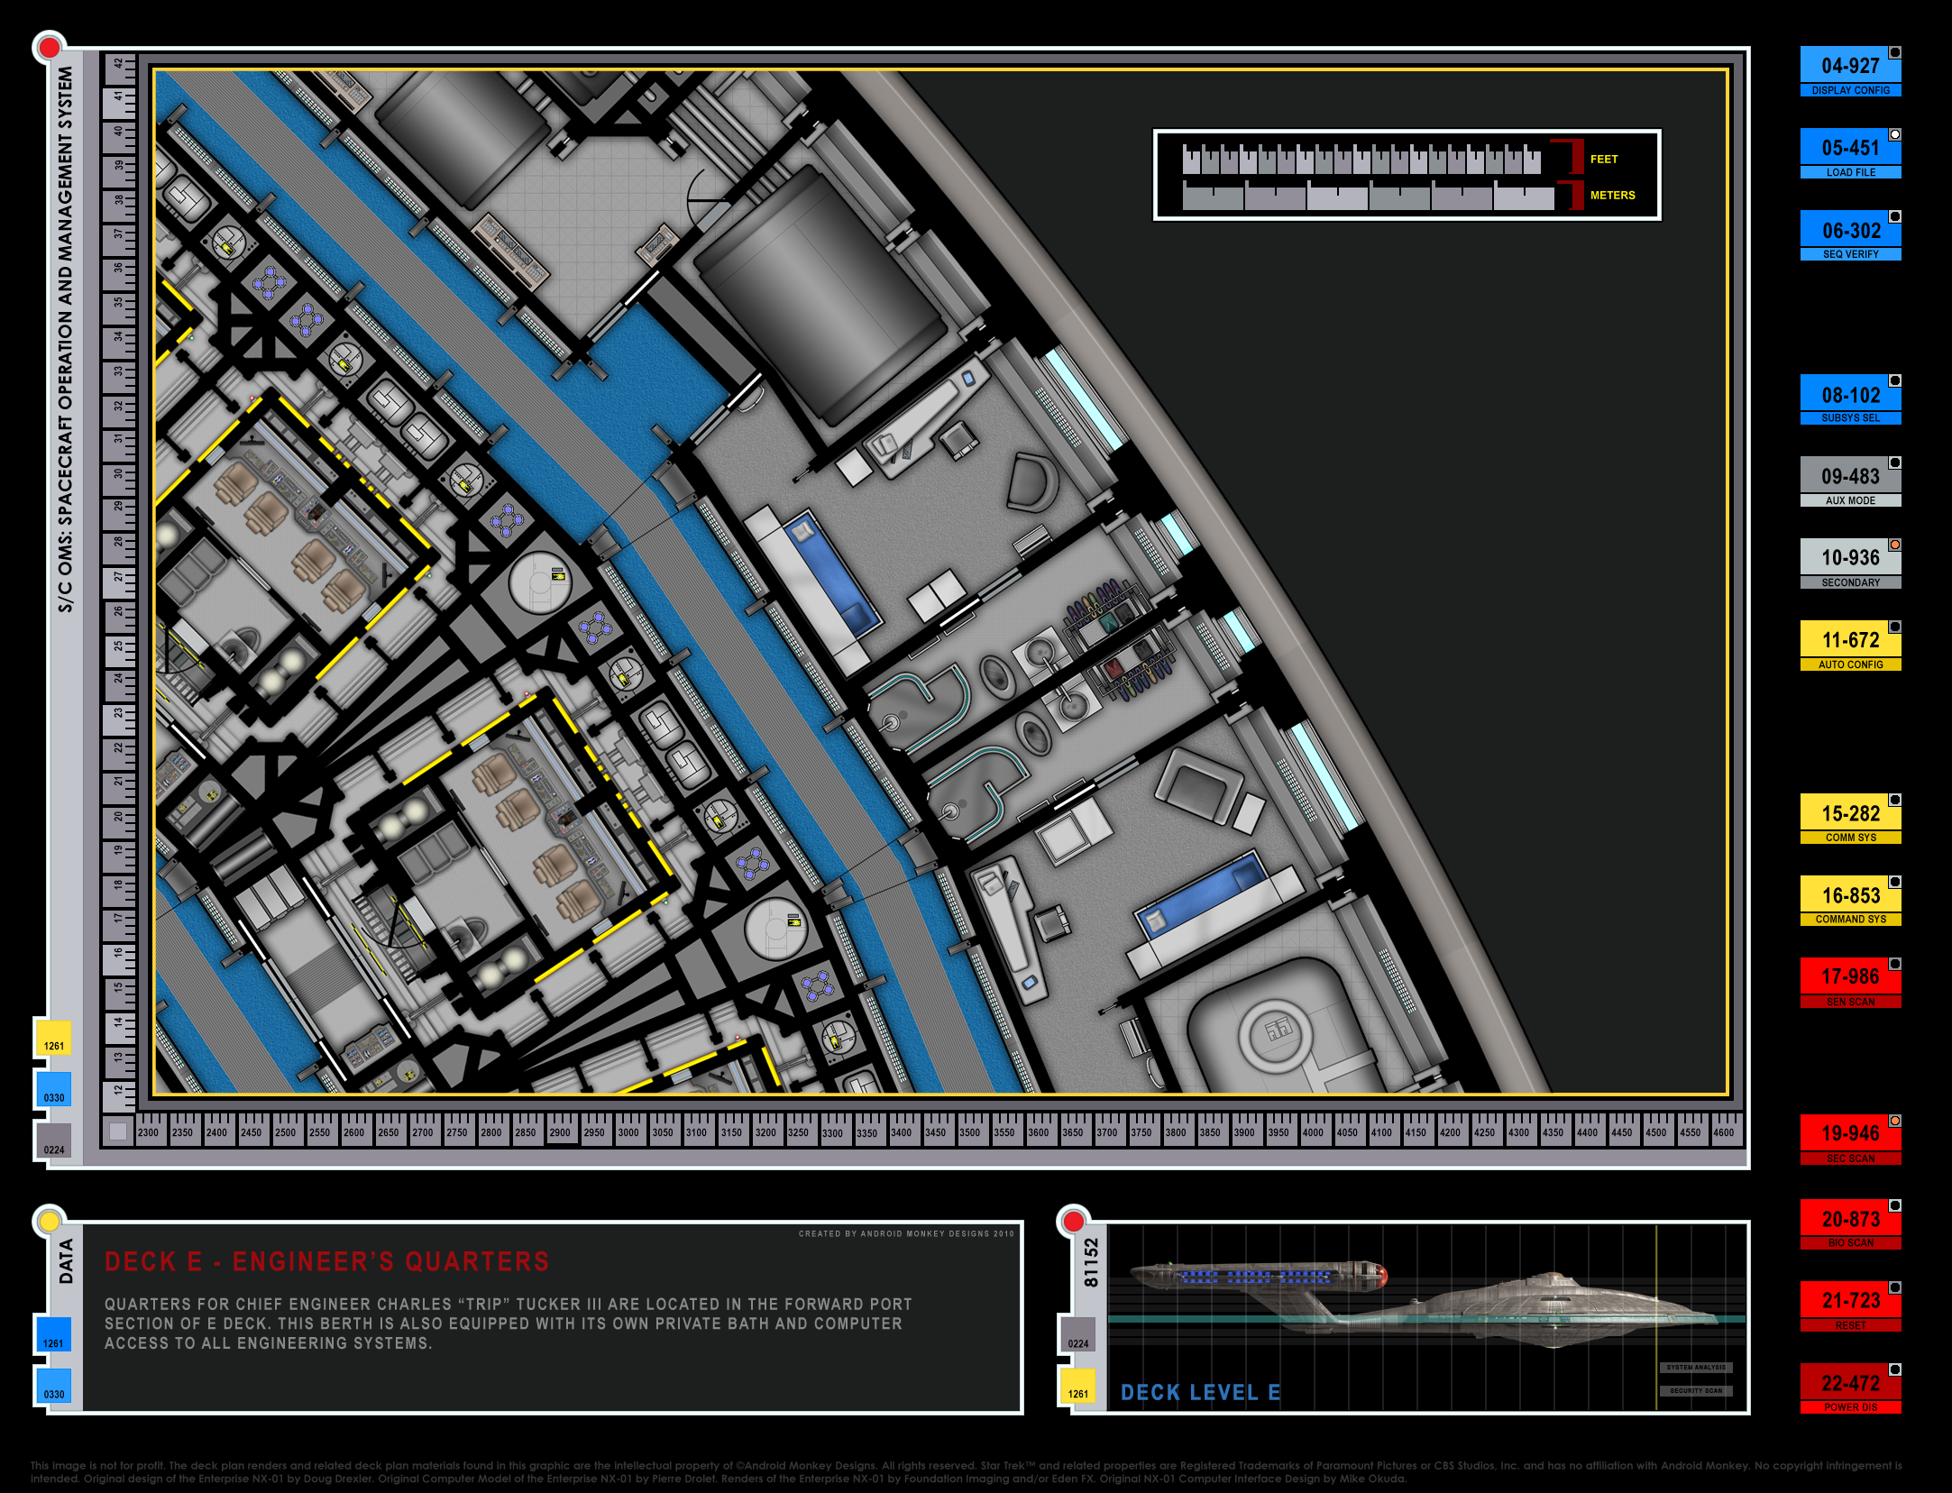1952x1493 pixels.
Task: Select the yellow 1261 tab beside the map
Action: pyautogui.click(x=53, y=1038)
